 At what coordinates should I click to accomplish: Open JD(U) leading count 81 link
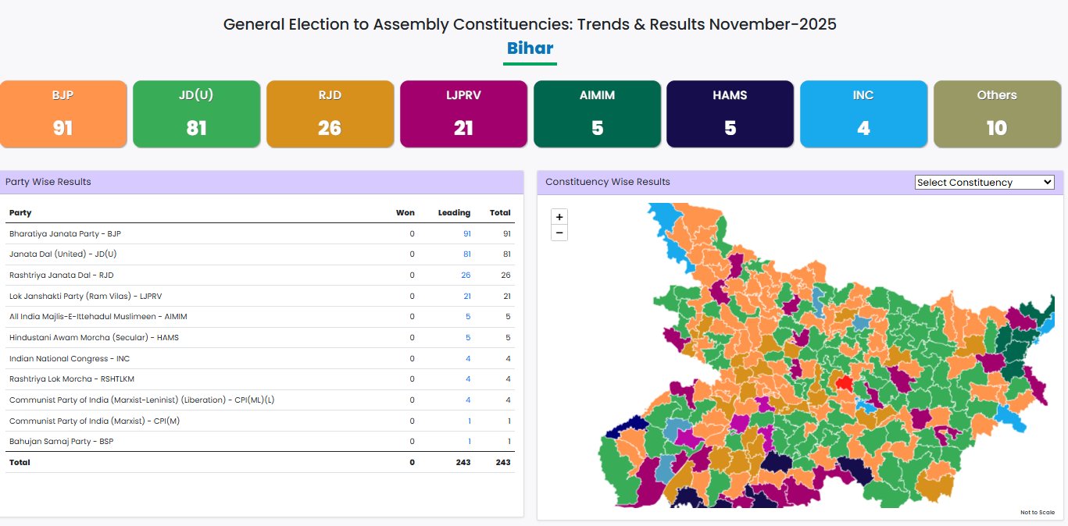coord(466,254)
